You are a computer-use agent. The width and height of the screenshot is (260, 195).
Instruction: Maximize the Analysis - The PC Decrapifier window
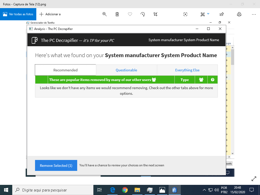coord(208,29)
